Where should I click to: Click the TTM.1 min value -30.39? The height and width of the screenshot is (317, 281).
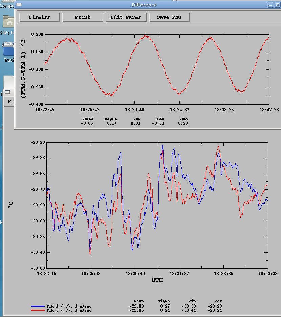[x=189, y=306]
